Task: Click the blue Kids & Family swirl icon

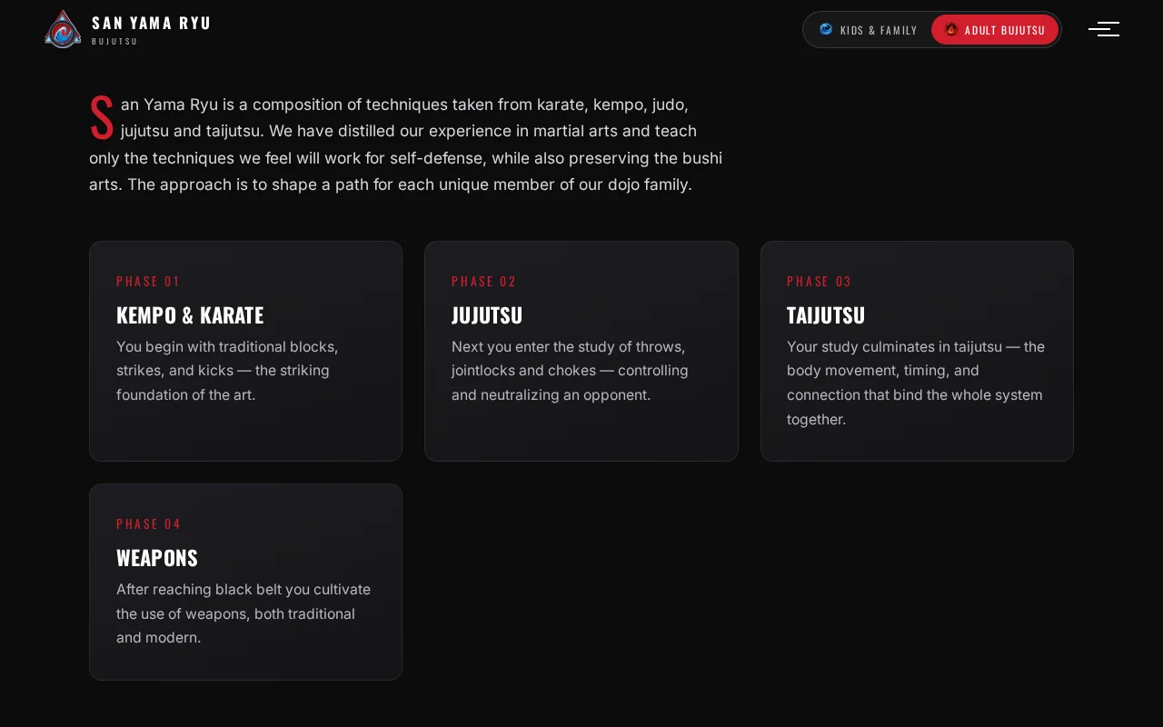Action: [826, 29]
